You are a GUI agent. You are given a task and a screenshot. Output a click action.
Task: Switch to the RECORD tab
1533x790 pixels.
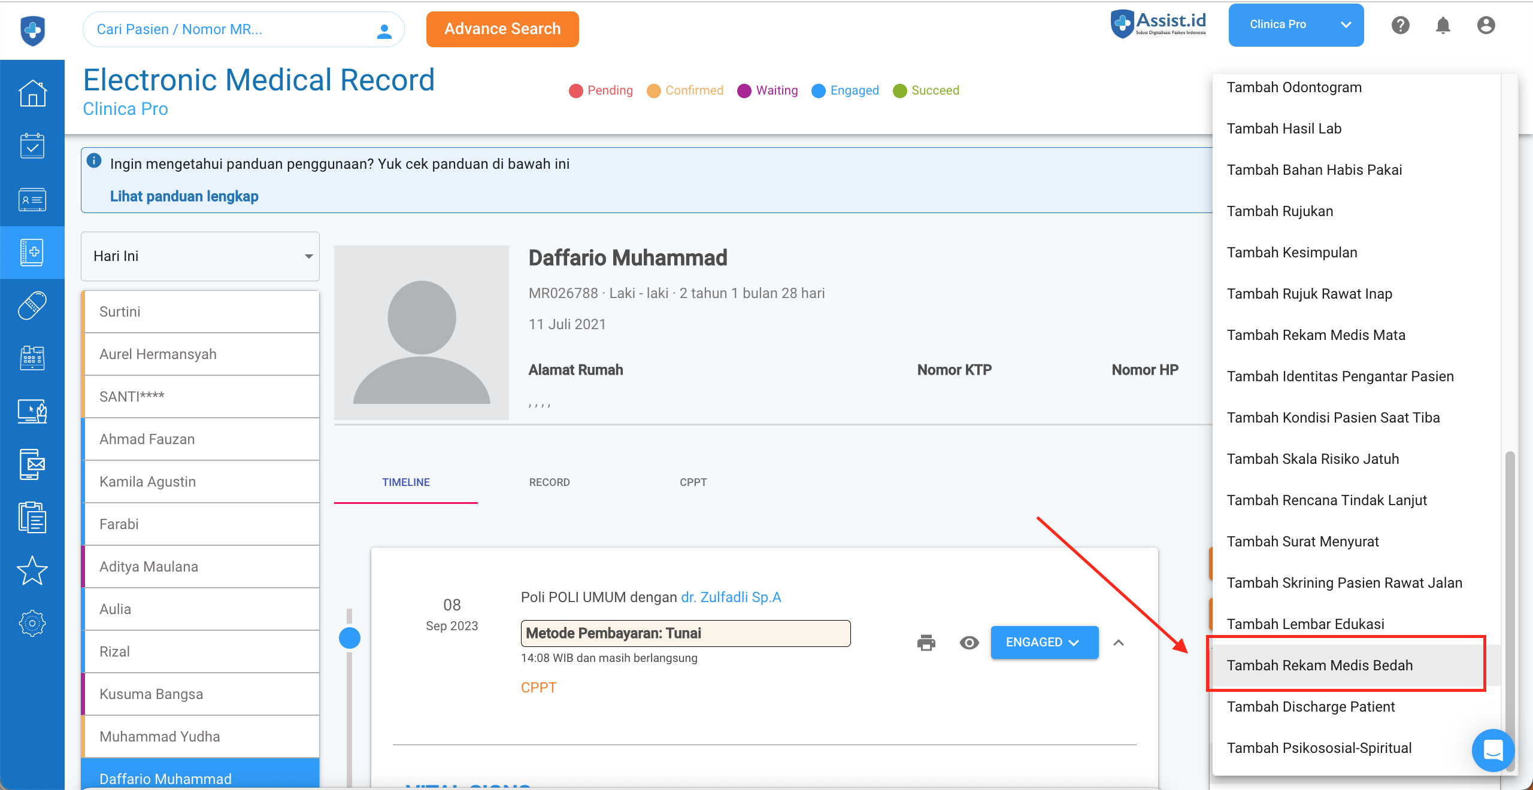click(549, 482)
